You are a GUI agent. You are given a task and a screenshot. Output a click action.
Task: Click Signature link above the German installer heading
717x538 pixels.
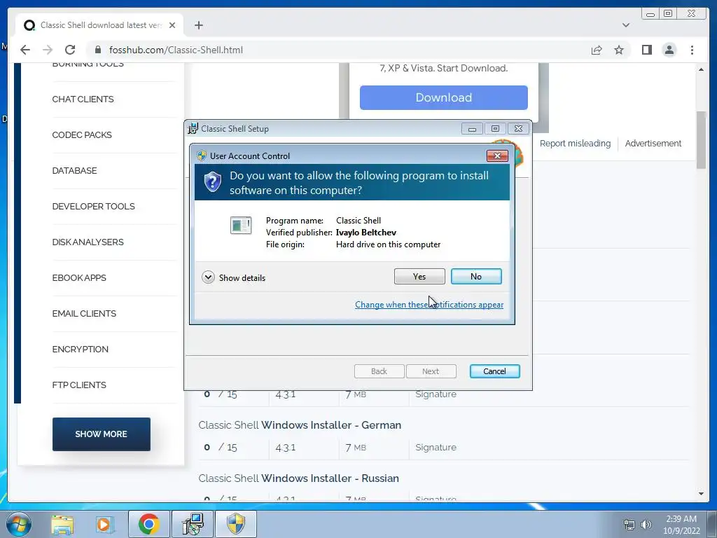(x=436, y=394)
